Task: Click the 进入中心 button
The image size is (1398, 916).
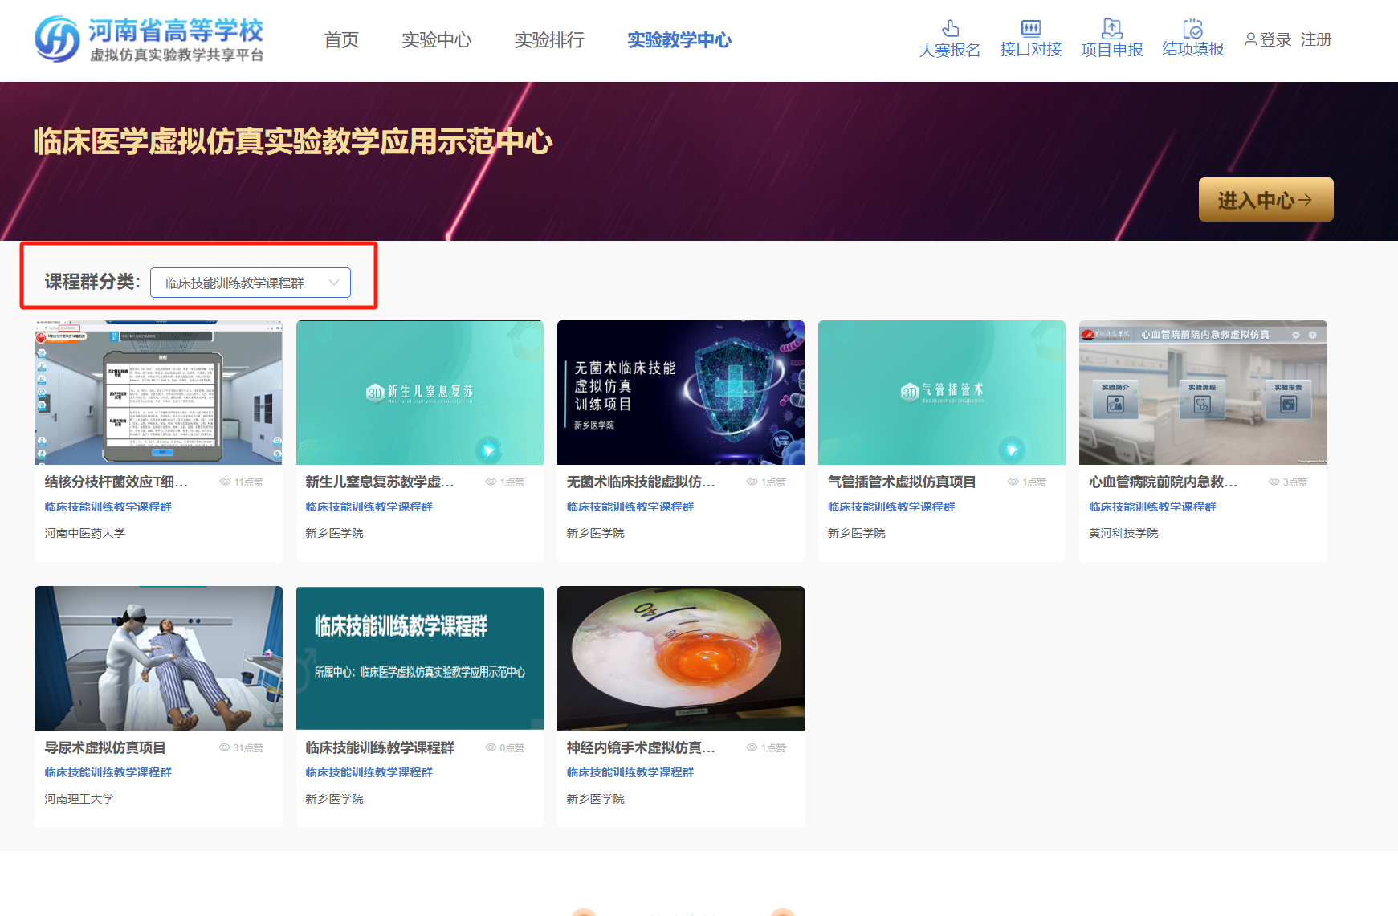Action: [x=1266, y=199]
